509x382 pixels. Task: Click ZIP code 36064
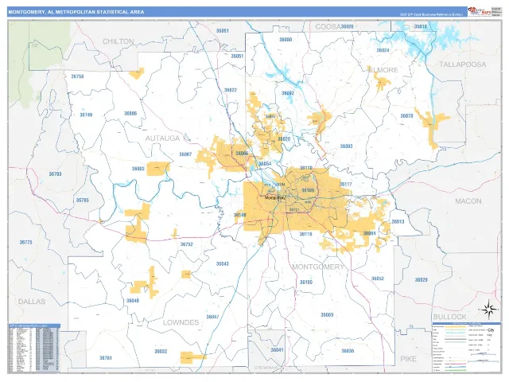click(x=369, y=233)
